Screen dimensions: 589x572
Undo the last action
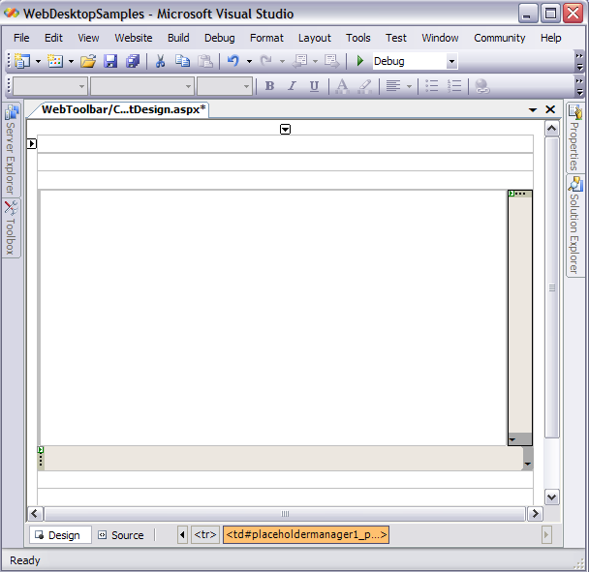click(x=232, y=61)
